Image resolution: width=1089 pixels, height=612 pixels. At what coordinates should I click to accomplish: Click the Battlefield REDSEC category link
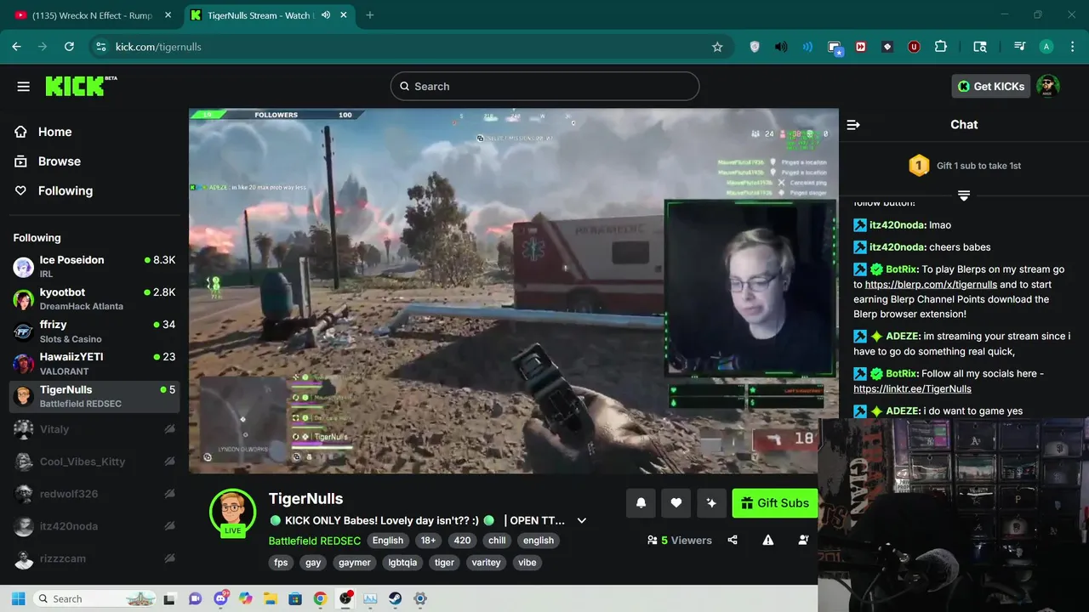[315, 541]
